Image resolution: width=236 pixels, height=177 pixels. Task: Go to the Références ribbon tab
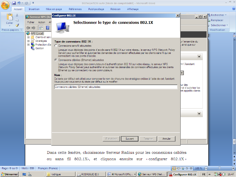click(75, 9)
